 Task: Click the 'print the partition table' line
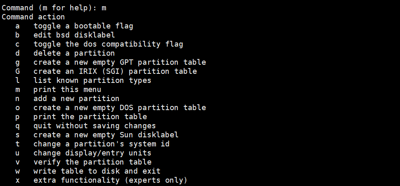pyautogui.click(x=90, y=117)
